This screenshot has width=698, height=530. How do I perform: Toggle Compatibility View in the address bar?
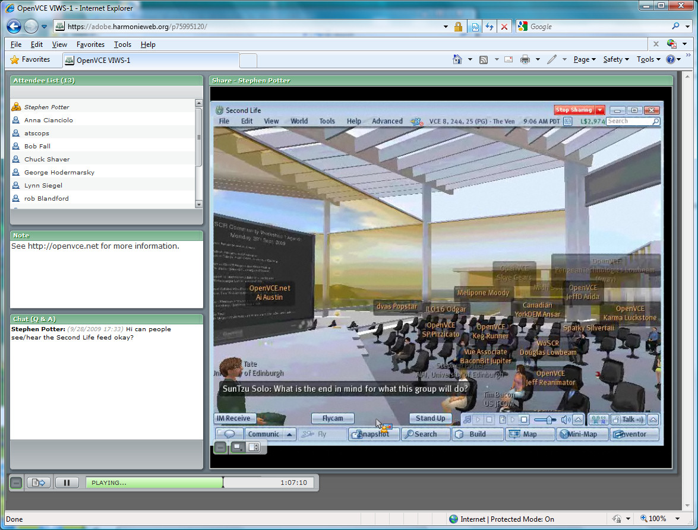pyautogui.click(x=475, y=27)
